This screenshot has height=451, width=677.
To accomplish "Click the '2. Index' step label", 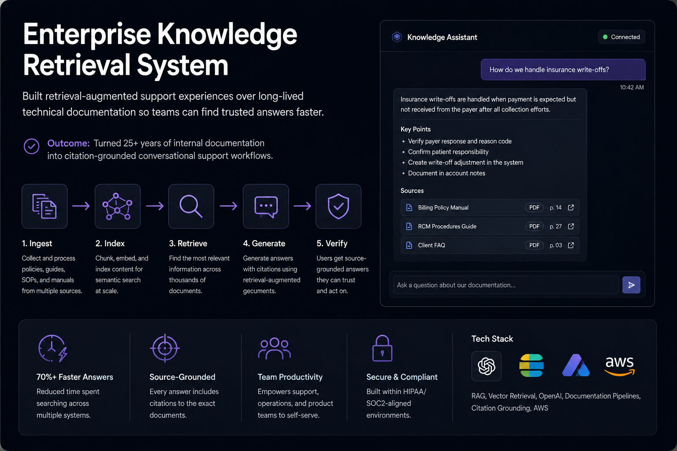I will [x=110, y=244].
